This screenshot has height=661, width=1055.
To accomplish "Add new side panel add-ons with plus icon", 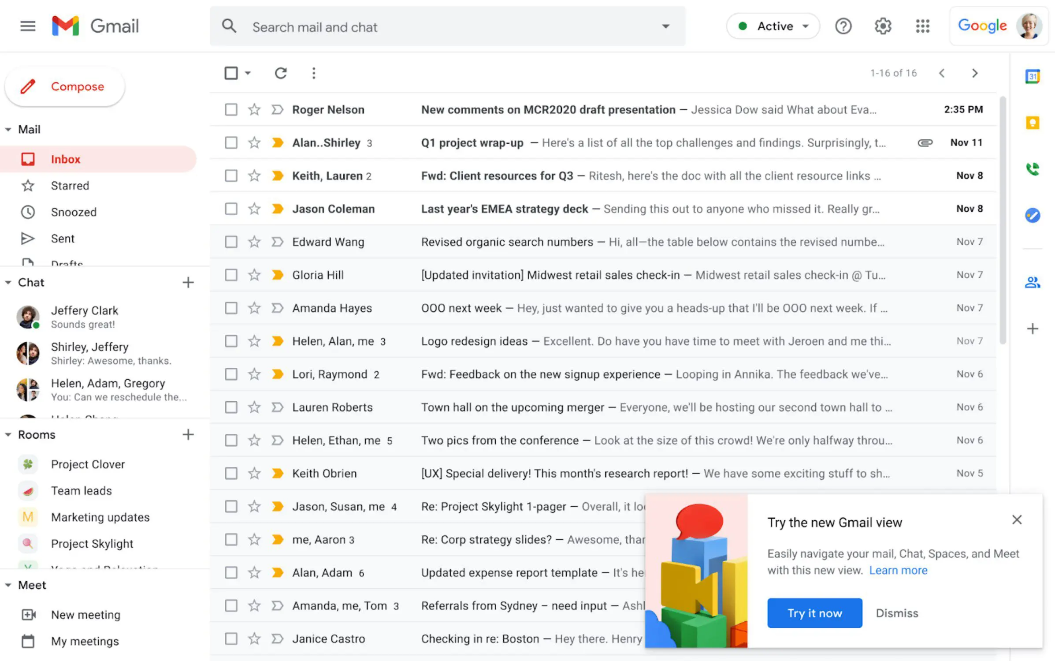I will point(1033,329).
